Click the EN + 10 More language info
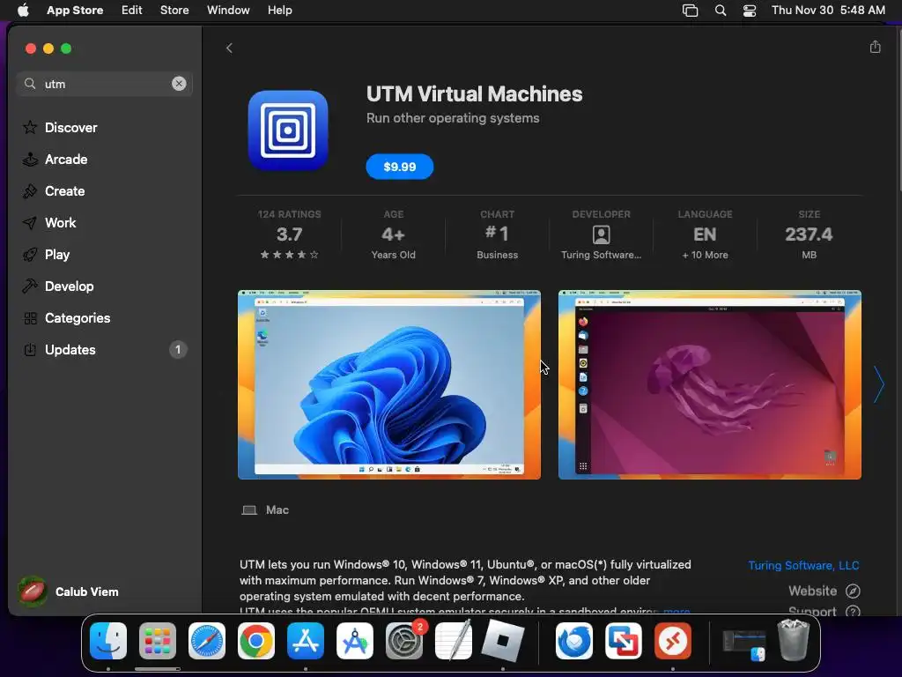 (705, 234)
